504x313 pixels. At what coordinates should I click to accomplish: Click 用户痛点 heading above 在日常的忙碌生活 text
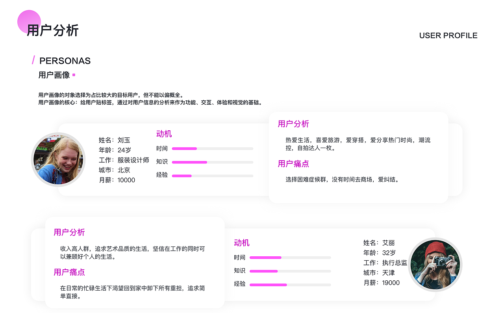point(69,272)
